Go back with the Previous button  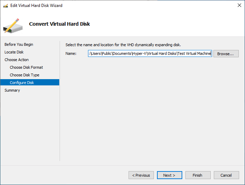point(141,175)
